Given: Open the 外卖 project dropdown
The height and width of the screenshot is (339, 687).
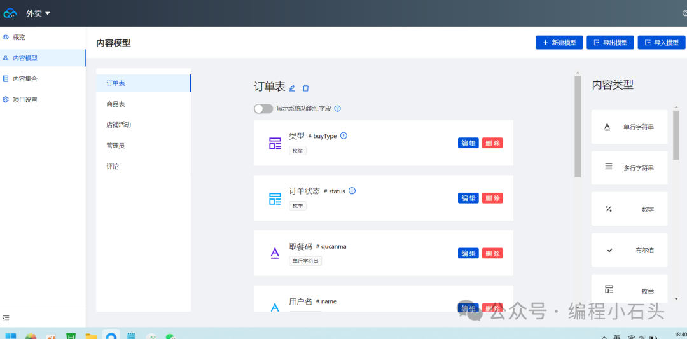Looking at the screenshot, I should (x=38, y=13).
